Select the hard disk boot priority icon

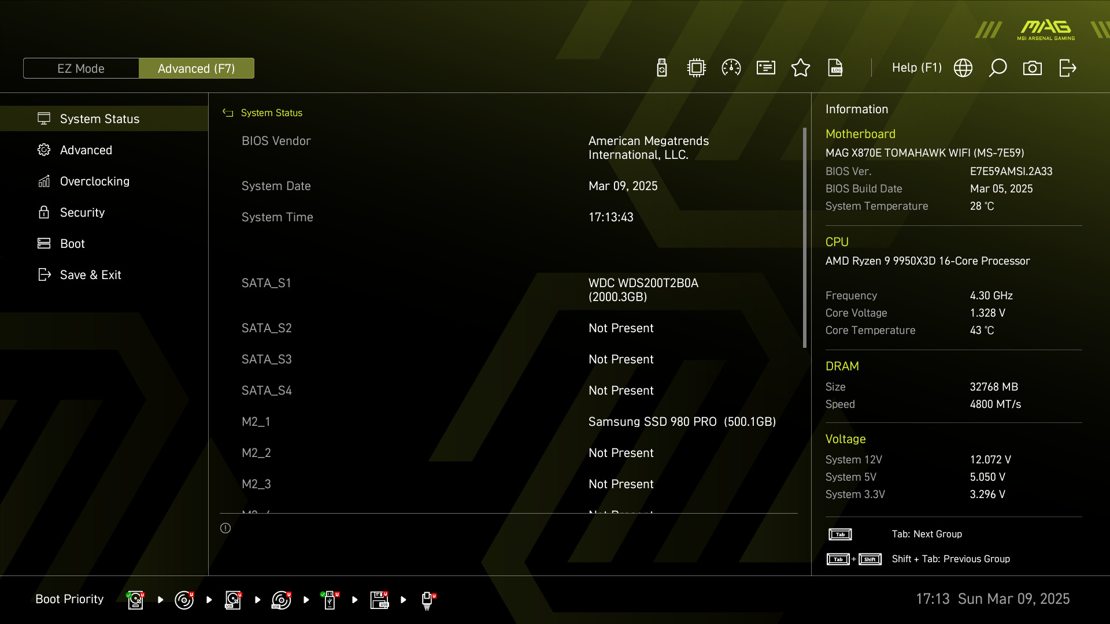point(135,600)
